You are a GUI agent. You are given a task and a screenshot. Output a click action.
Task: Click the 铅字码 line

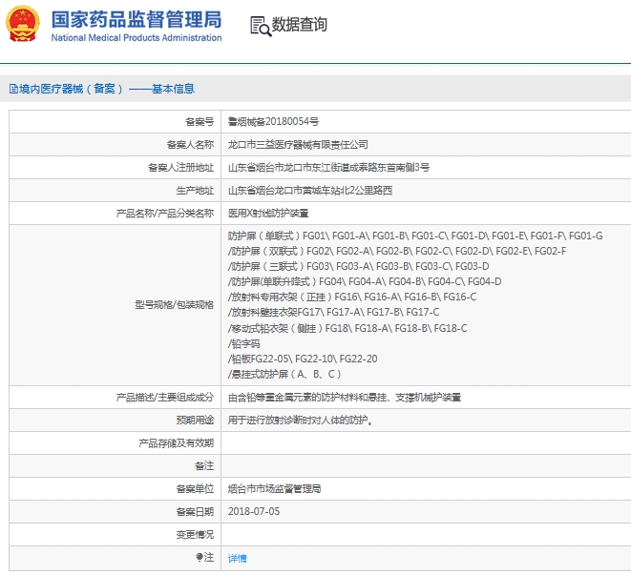click(x=243, y=344)
